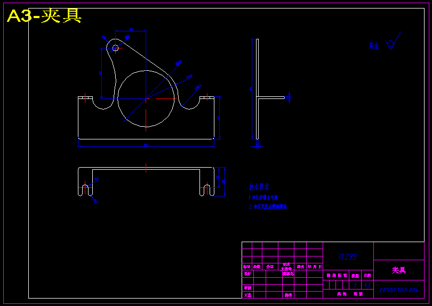
Task: Click the 数量 quantity header cell
Action: (355, 275)
